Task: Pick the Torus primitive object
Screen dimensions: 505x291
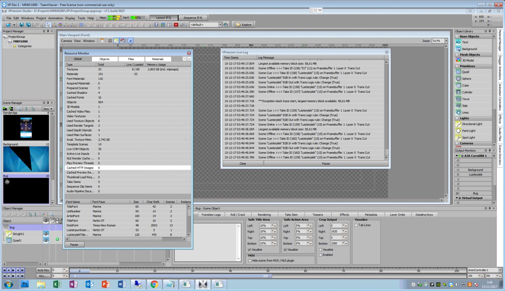Action: pos(465,99)
